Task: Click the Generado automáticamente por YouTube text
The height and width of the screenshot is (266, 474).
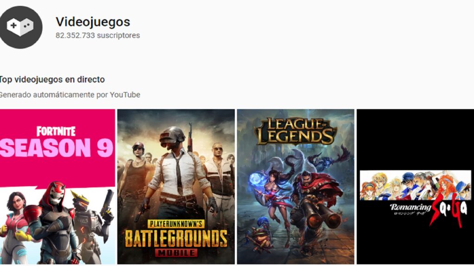Action: pos(70,95)
